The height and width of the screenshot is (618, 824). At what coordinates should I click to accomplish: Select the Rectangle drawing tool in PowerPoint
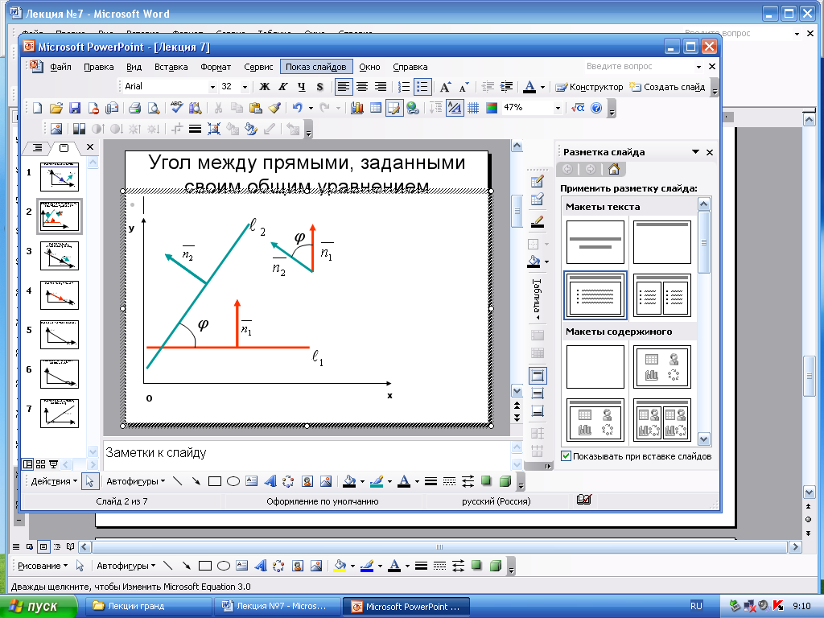tap(214, 481)
